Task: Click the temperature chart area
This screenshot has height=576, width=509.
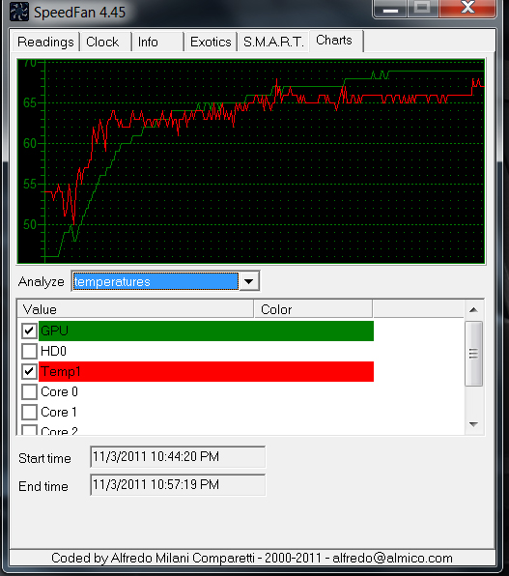Action: pos(251,160)
